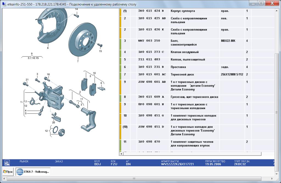This screenshot has width=281, height=183.
Task: Click the Remote Desktop icon in title bar
Action: click(x=4, y=4)
